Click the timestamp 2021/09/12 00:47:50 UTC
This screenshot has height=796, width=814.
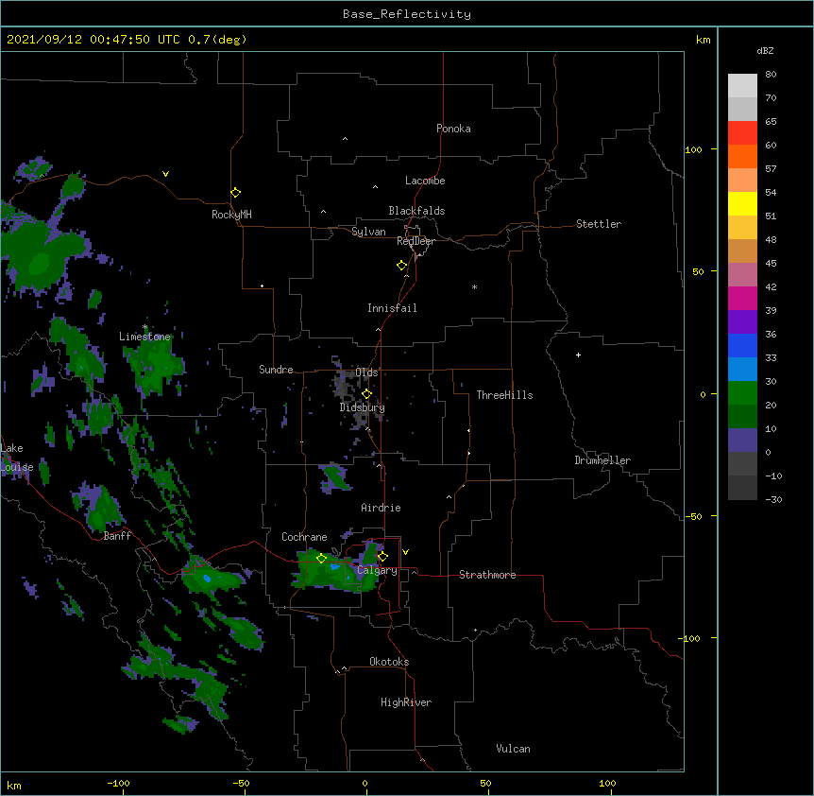[93, 40]
